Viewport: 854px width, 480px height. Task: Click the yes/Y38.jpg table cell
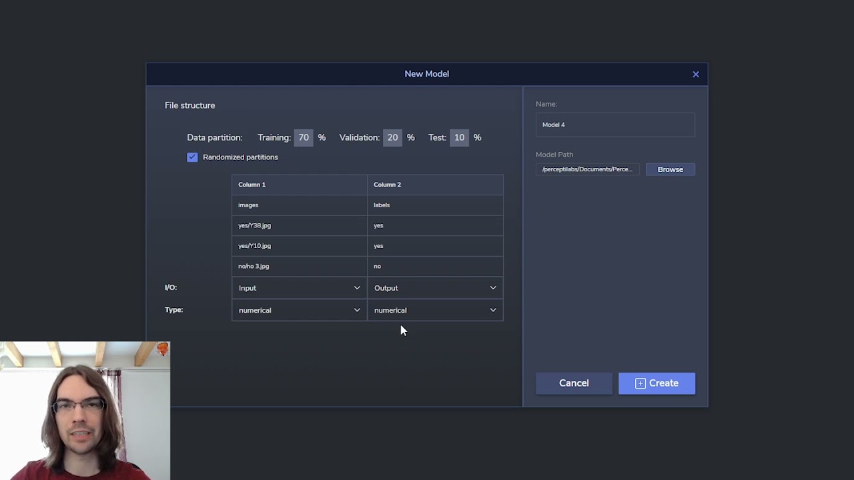(299, 225)
